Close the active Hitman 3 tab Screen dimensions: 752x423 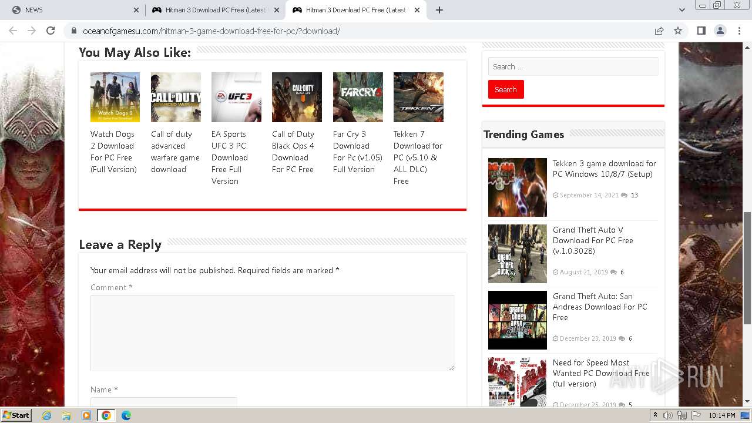tap(417, 10)
